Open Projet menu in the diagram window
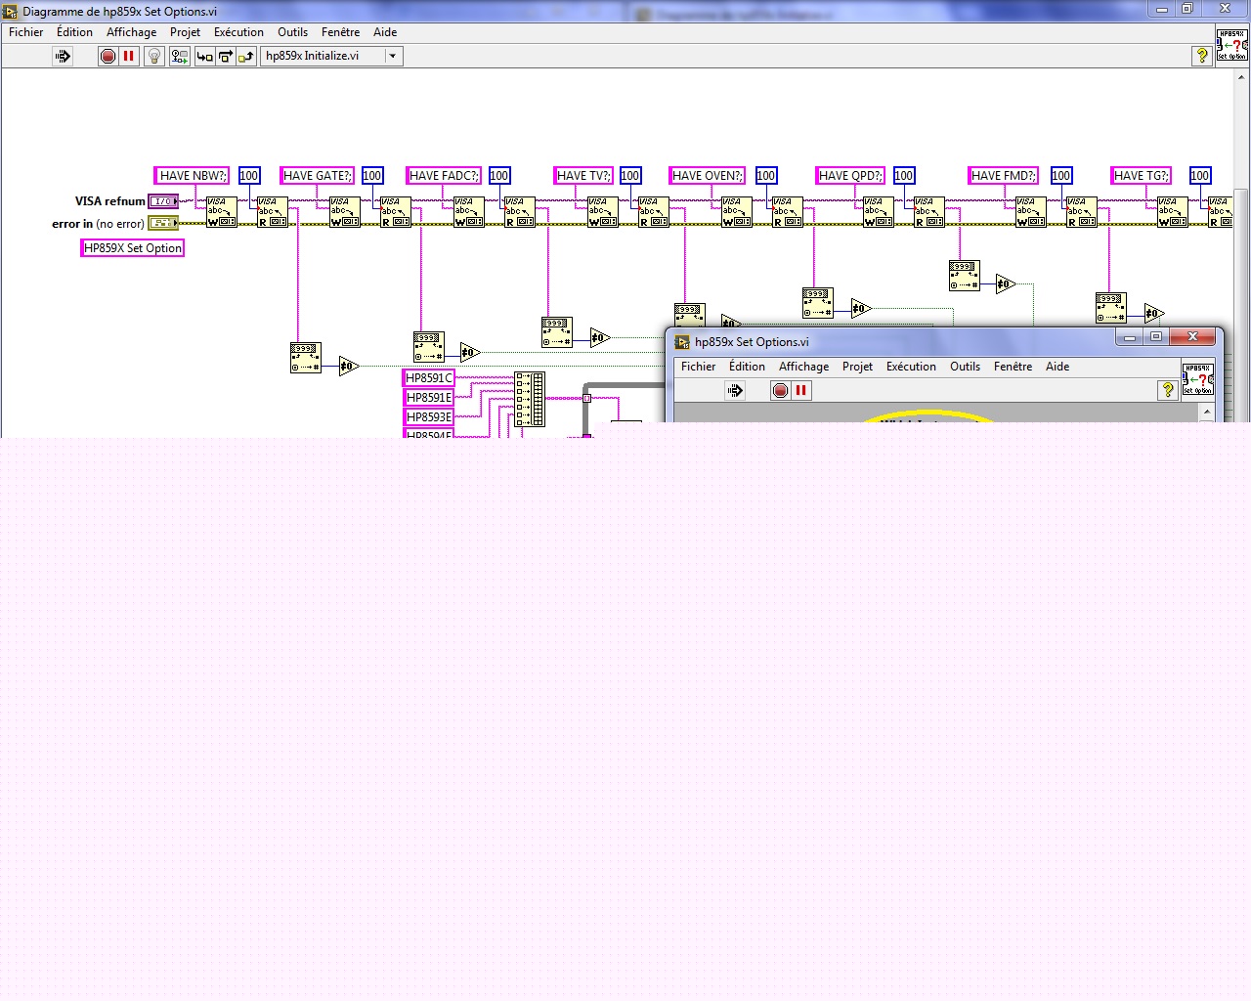This screenshot has width=1251, height=1001. tap(185, 32)
